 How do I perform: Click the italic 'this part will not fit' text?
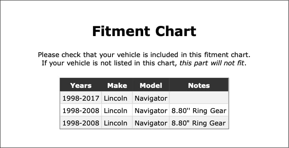coord(212,63)
